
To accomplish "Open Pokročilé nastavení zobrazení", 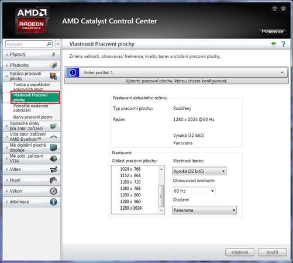I will click(30, 108).
